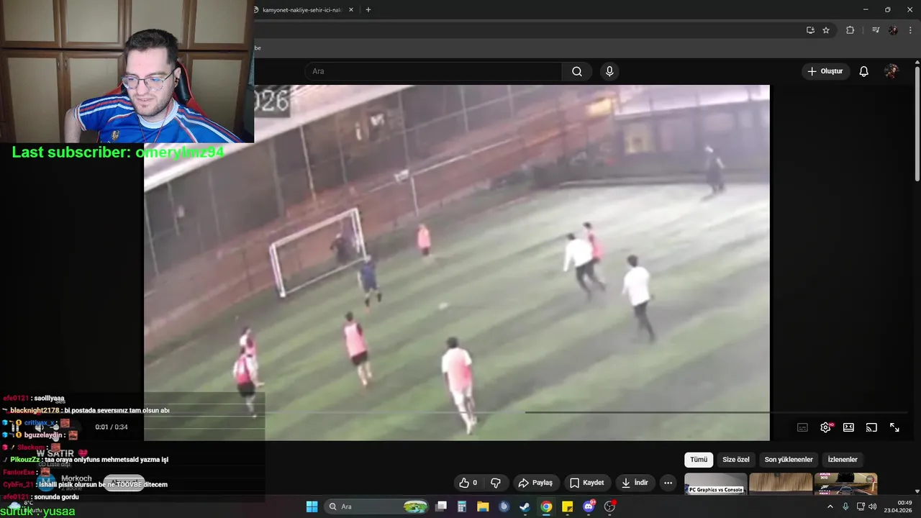The height and width of the screenshot is (518, 921).
Task: Select the Size özel filter chip
Action: click(x=736, y=460)
